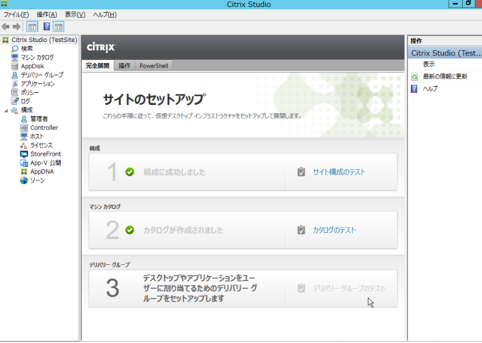Click the App-V 公開 icon
482x343 pixels.
tap(24, 163)
